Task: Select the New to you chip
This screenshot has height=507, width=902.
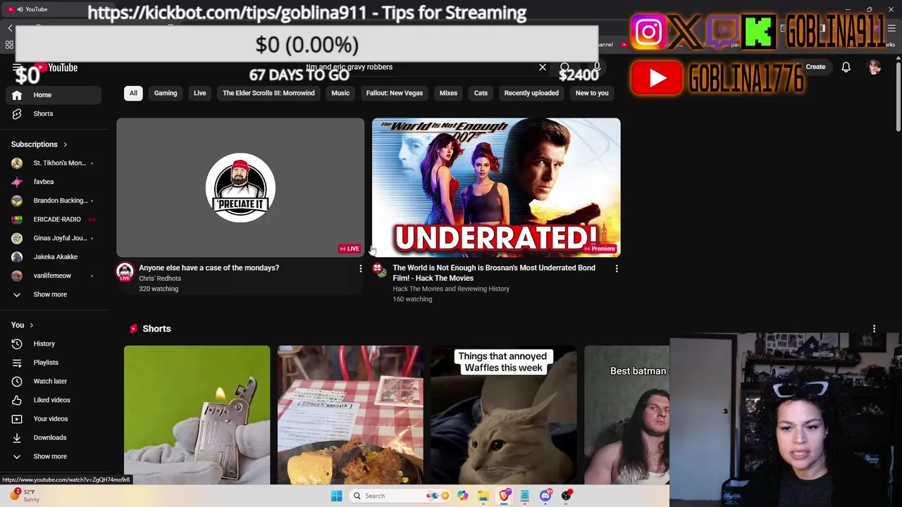Action: pyautogui.click(x=592, y=93)
